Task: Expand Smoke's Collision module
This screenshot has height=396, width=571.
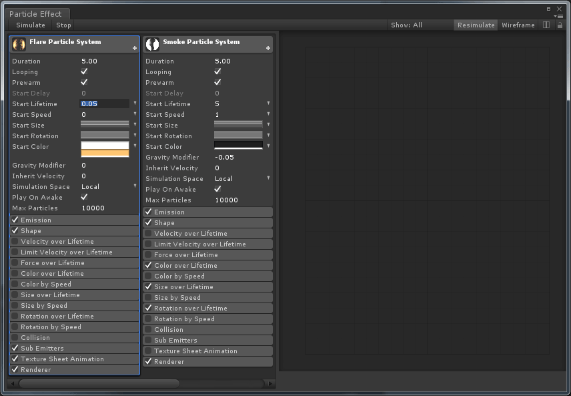Action: 208,329
